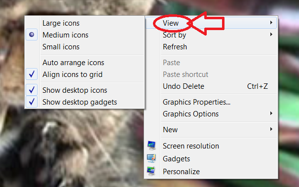
Task: Switch to Small icons view
Action: point(61,47)
